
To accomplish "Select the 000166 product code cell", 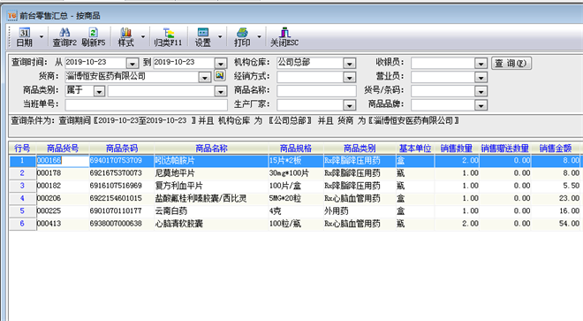I will (x=63, y=161).
